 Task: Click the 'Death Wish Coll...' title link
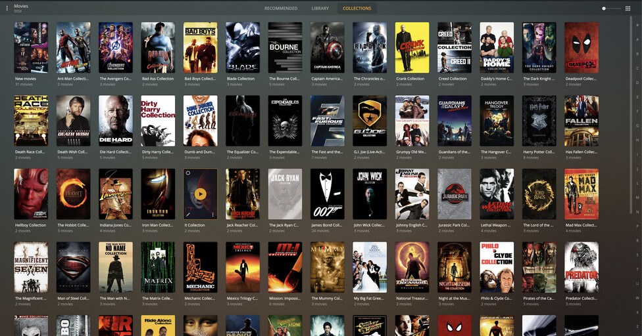72,152
